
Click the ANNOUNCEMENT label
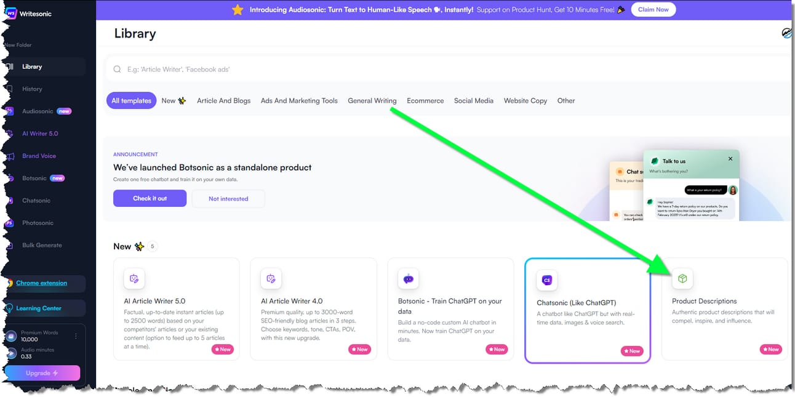pos(135,154)
